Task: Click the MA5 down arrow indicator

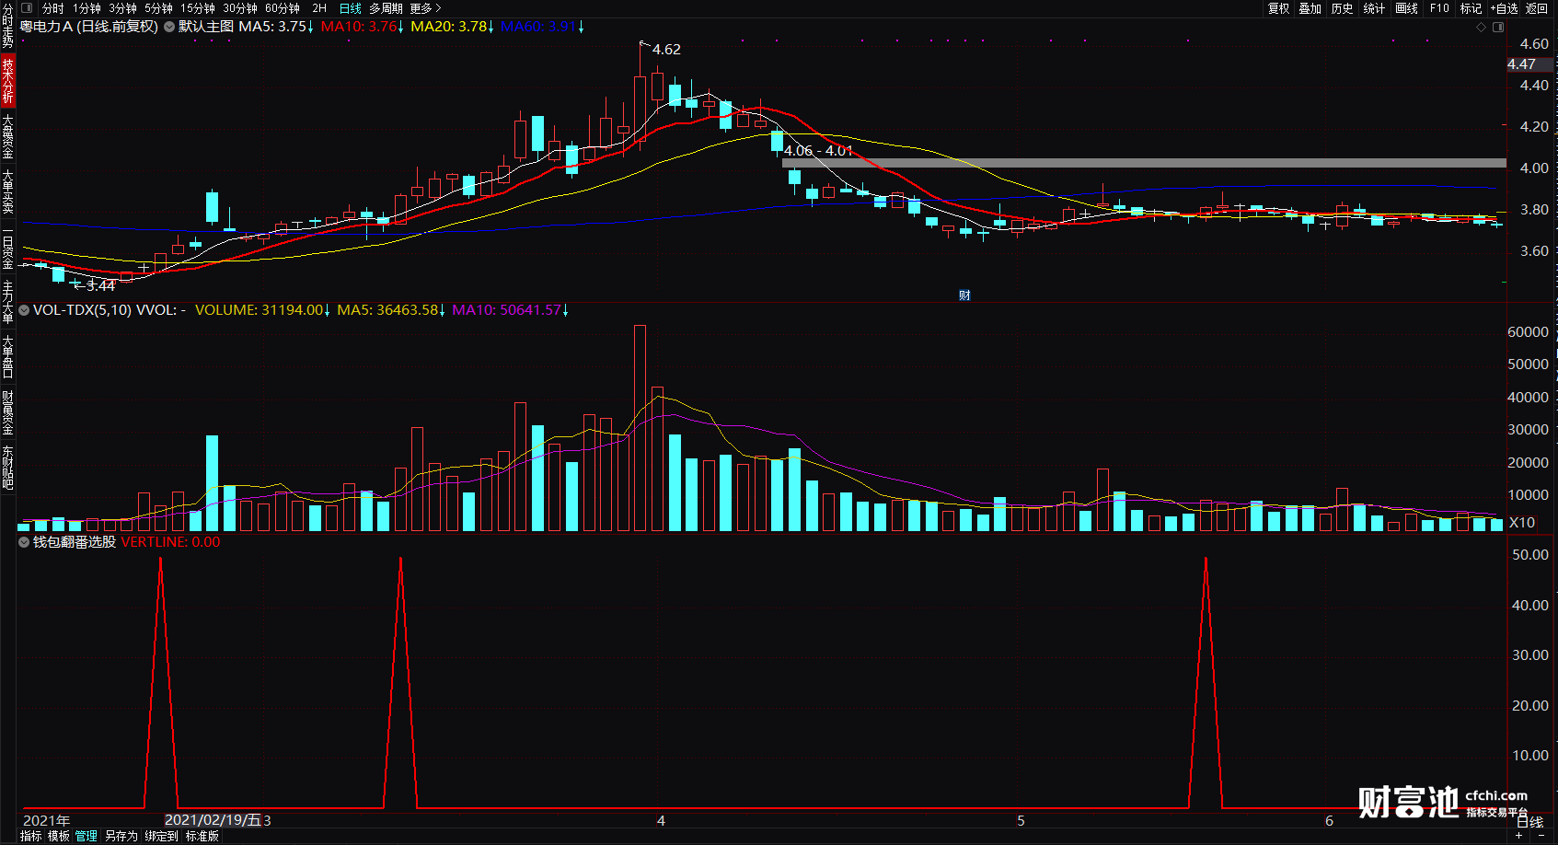Action: [x=311, y=27]
